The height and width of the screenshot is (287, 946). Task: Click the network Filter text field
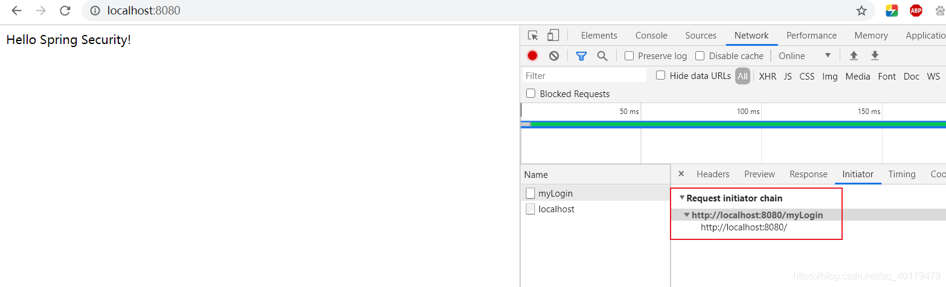pos(584,76)
